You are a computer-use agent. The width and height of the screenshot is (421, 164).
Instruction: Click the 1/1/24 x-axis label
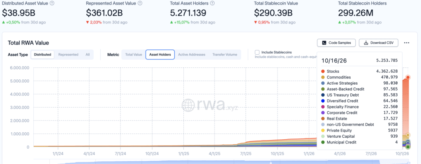tap(58, 154)
